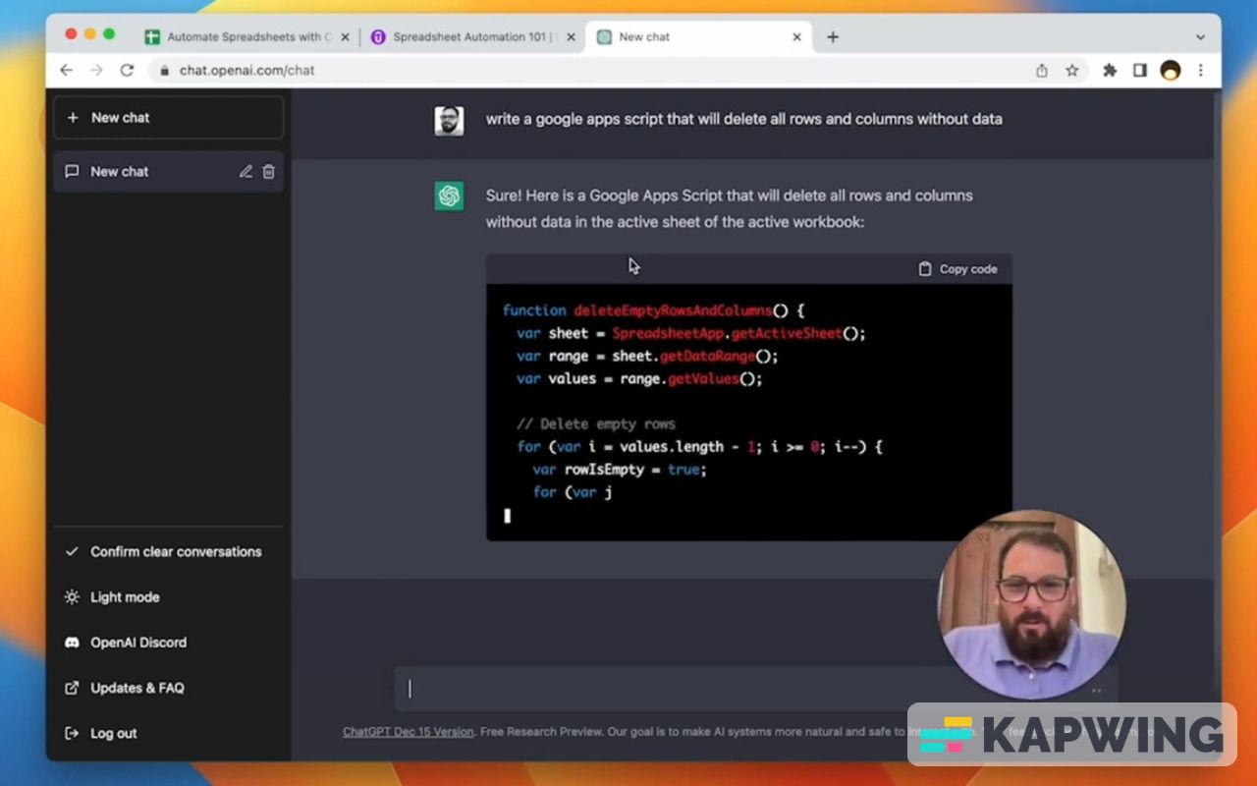Expand the tab search chevron
Screen dimensions: 1257x786
(1200, 36)
